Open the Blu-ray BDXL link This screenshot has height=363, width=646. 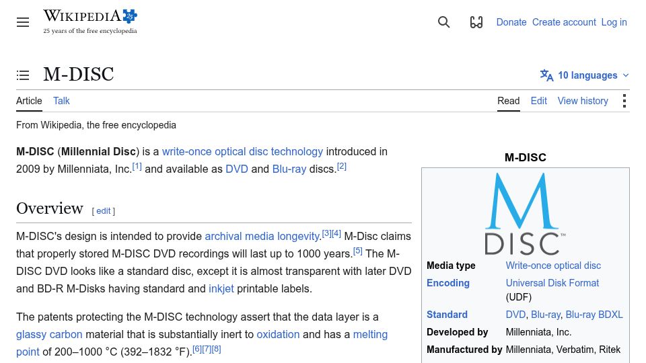(594, 315)
